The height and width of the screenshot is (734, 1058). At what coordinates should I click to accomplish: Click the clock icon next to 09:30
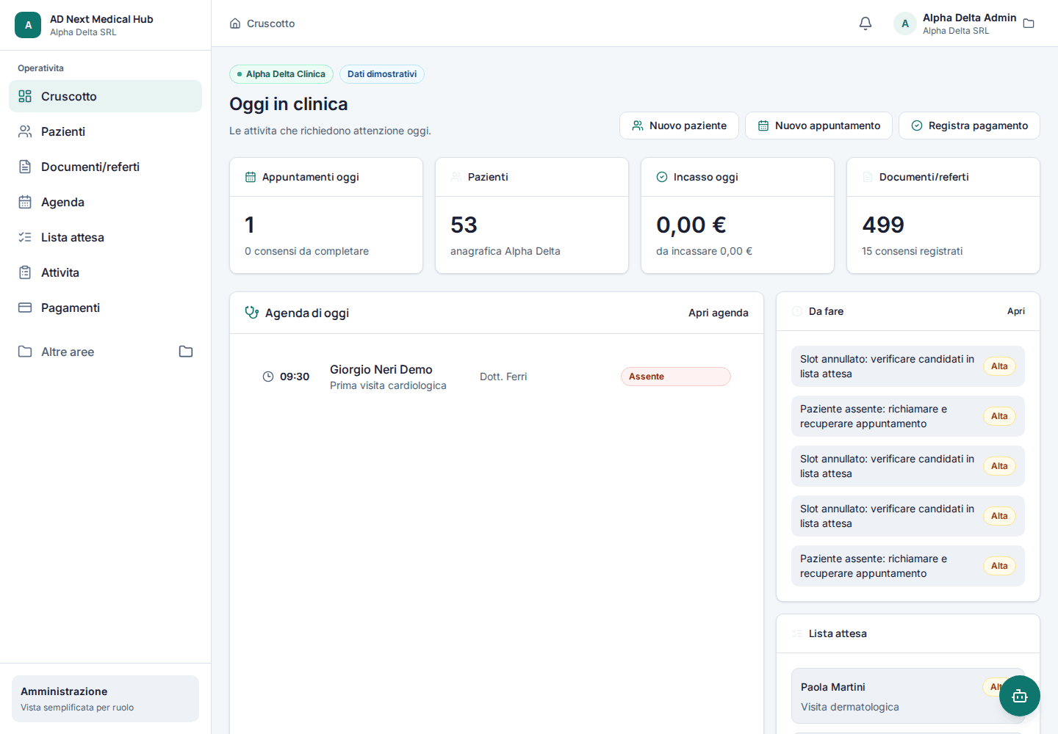click(x=268, y=377)
